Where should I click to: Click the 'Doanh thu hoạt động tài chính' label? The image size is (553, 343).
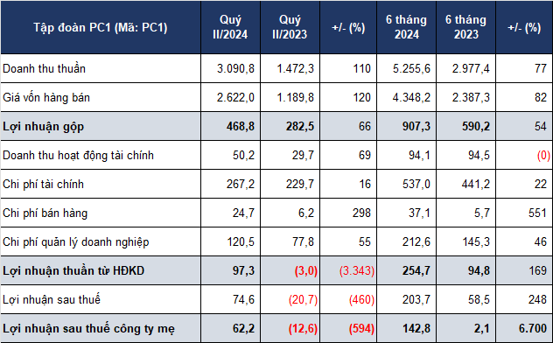78,155
